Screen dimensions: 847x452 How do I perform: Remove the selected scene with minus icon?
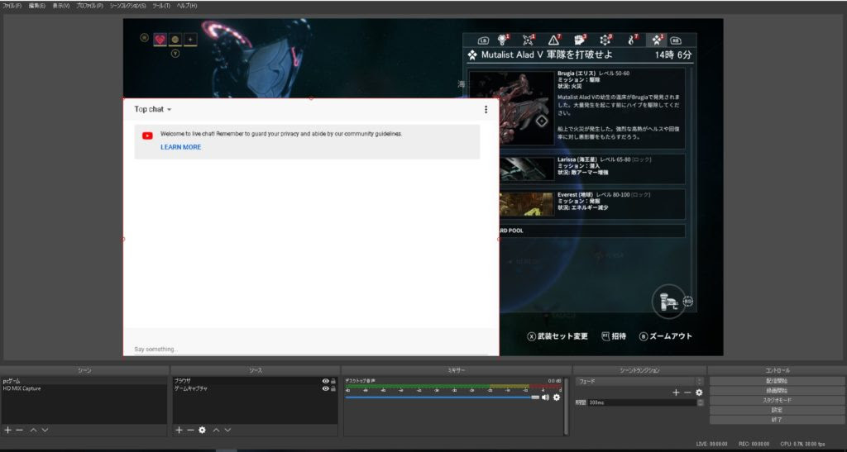20,430
